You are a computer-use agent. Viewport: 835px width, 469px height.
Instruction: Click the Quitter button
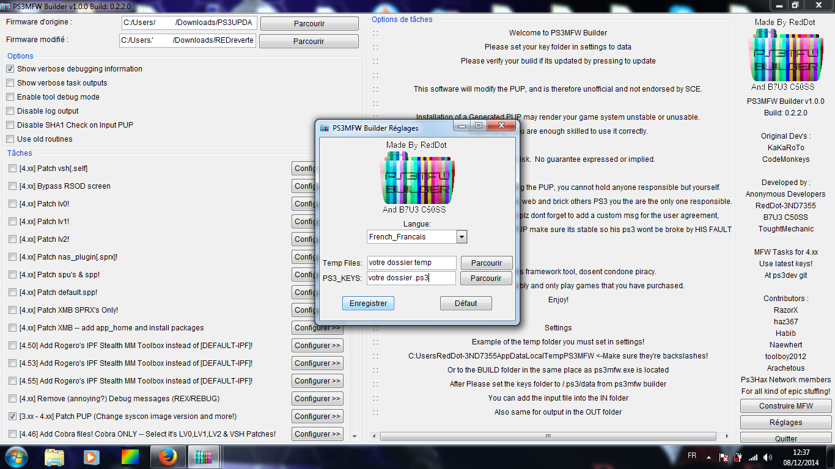[x=786, y=438]
